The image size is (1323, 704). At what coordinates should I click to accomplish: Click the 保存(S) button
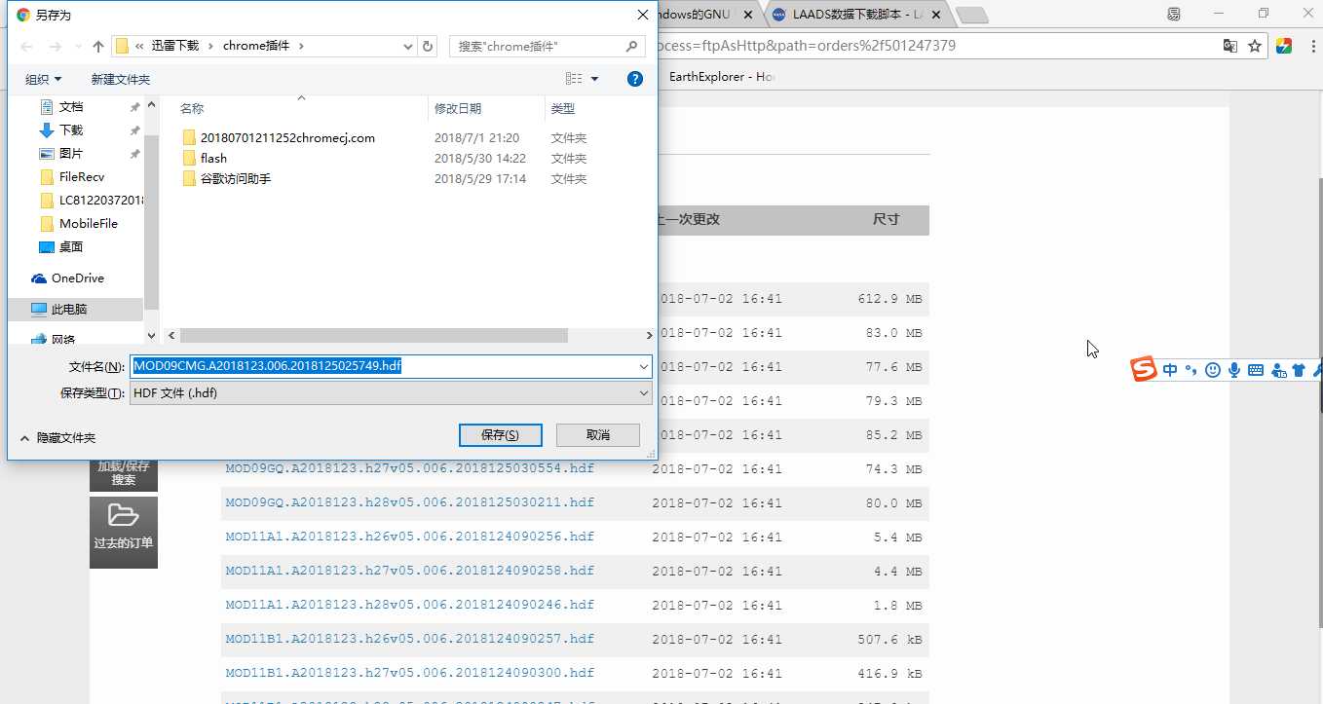tap(500, 435)
